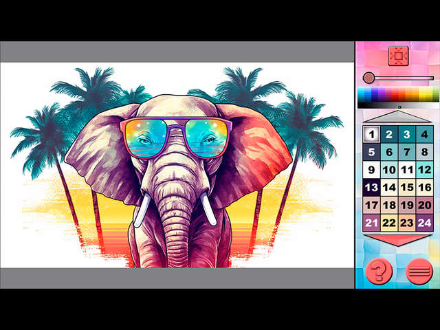Screen dimensions: 440x330
Task: Select the purple color 21 swatch
Action: [x=371, y=222]
